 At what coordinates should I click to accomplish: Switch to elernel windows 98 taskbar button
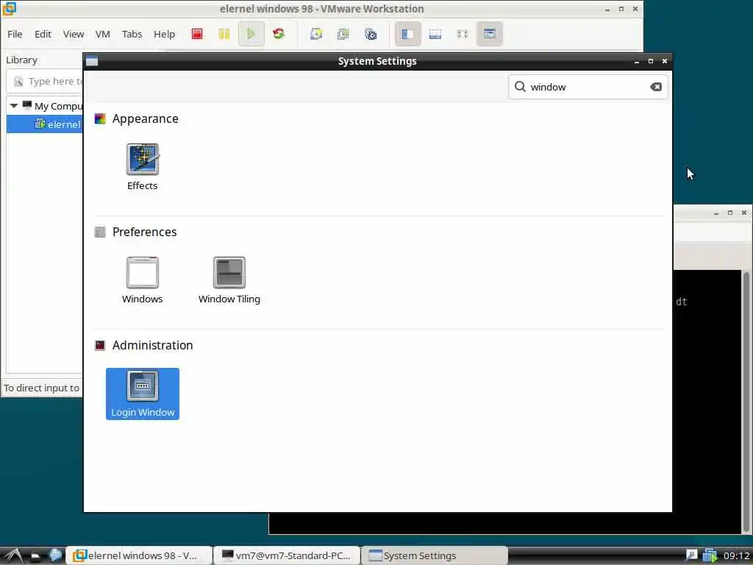(139, 555)
